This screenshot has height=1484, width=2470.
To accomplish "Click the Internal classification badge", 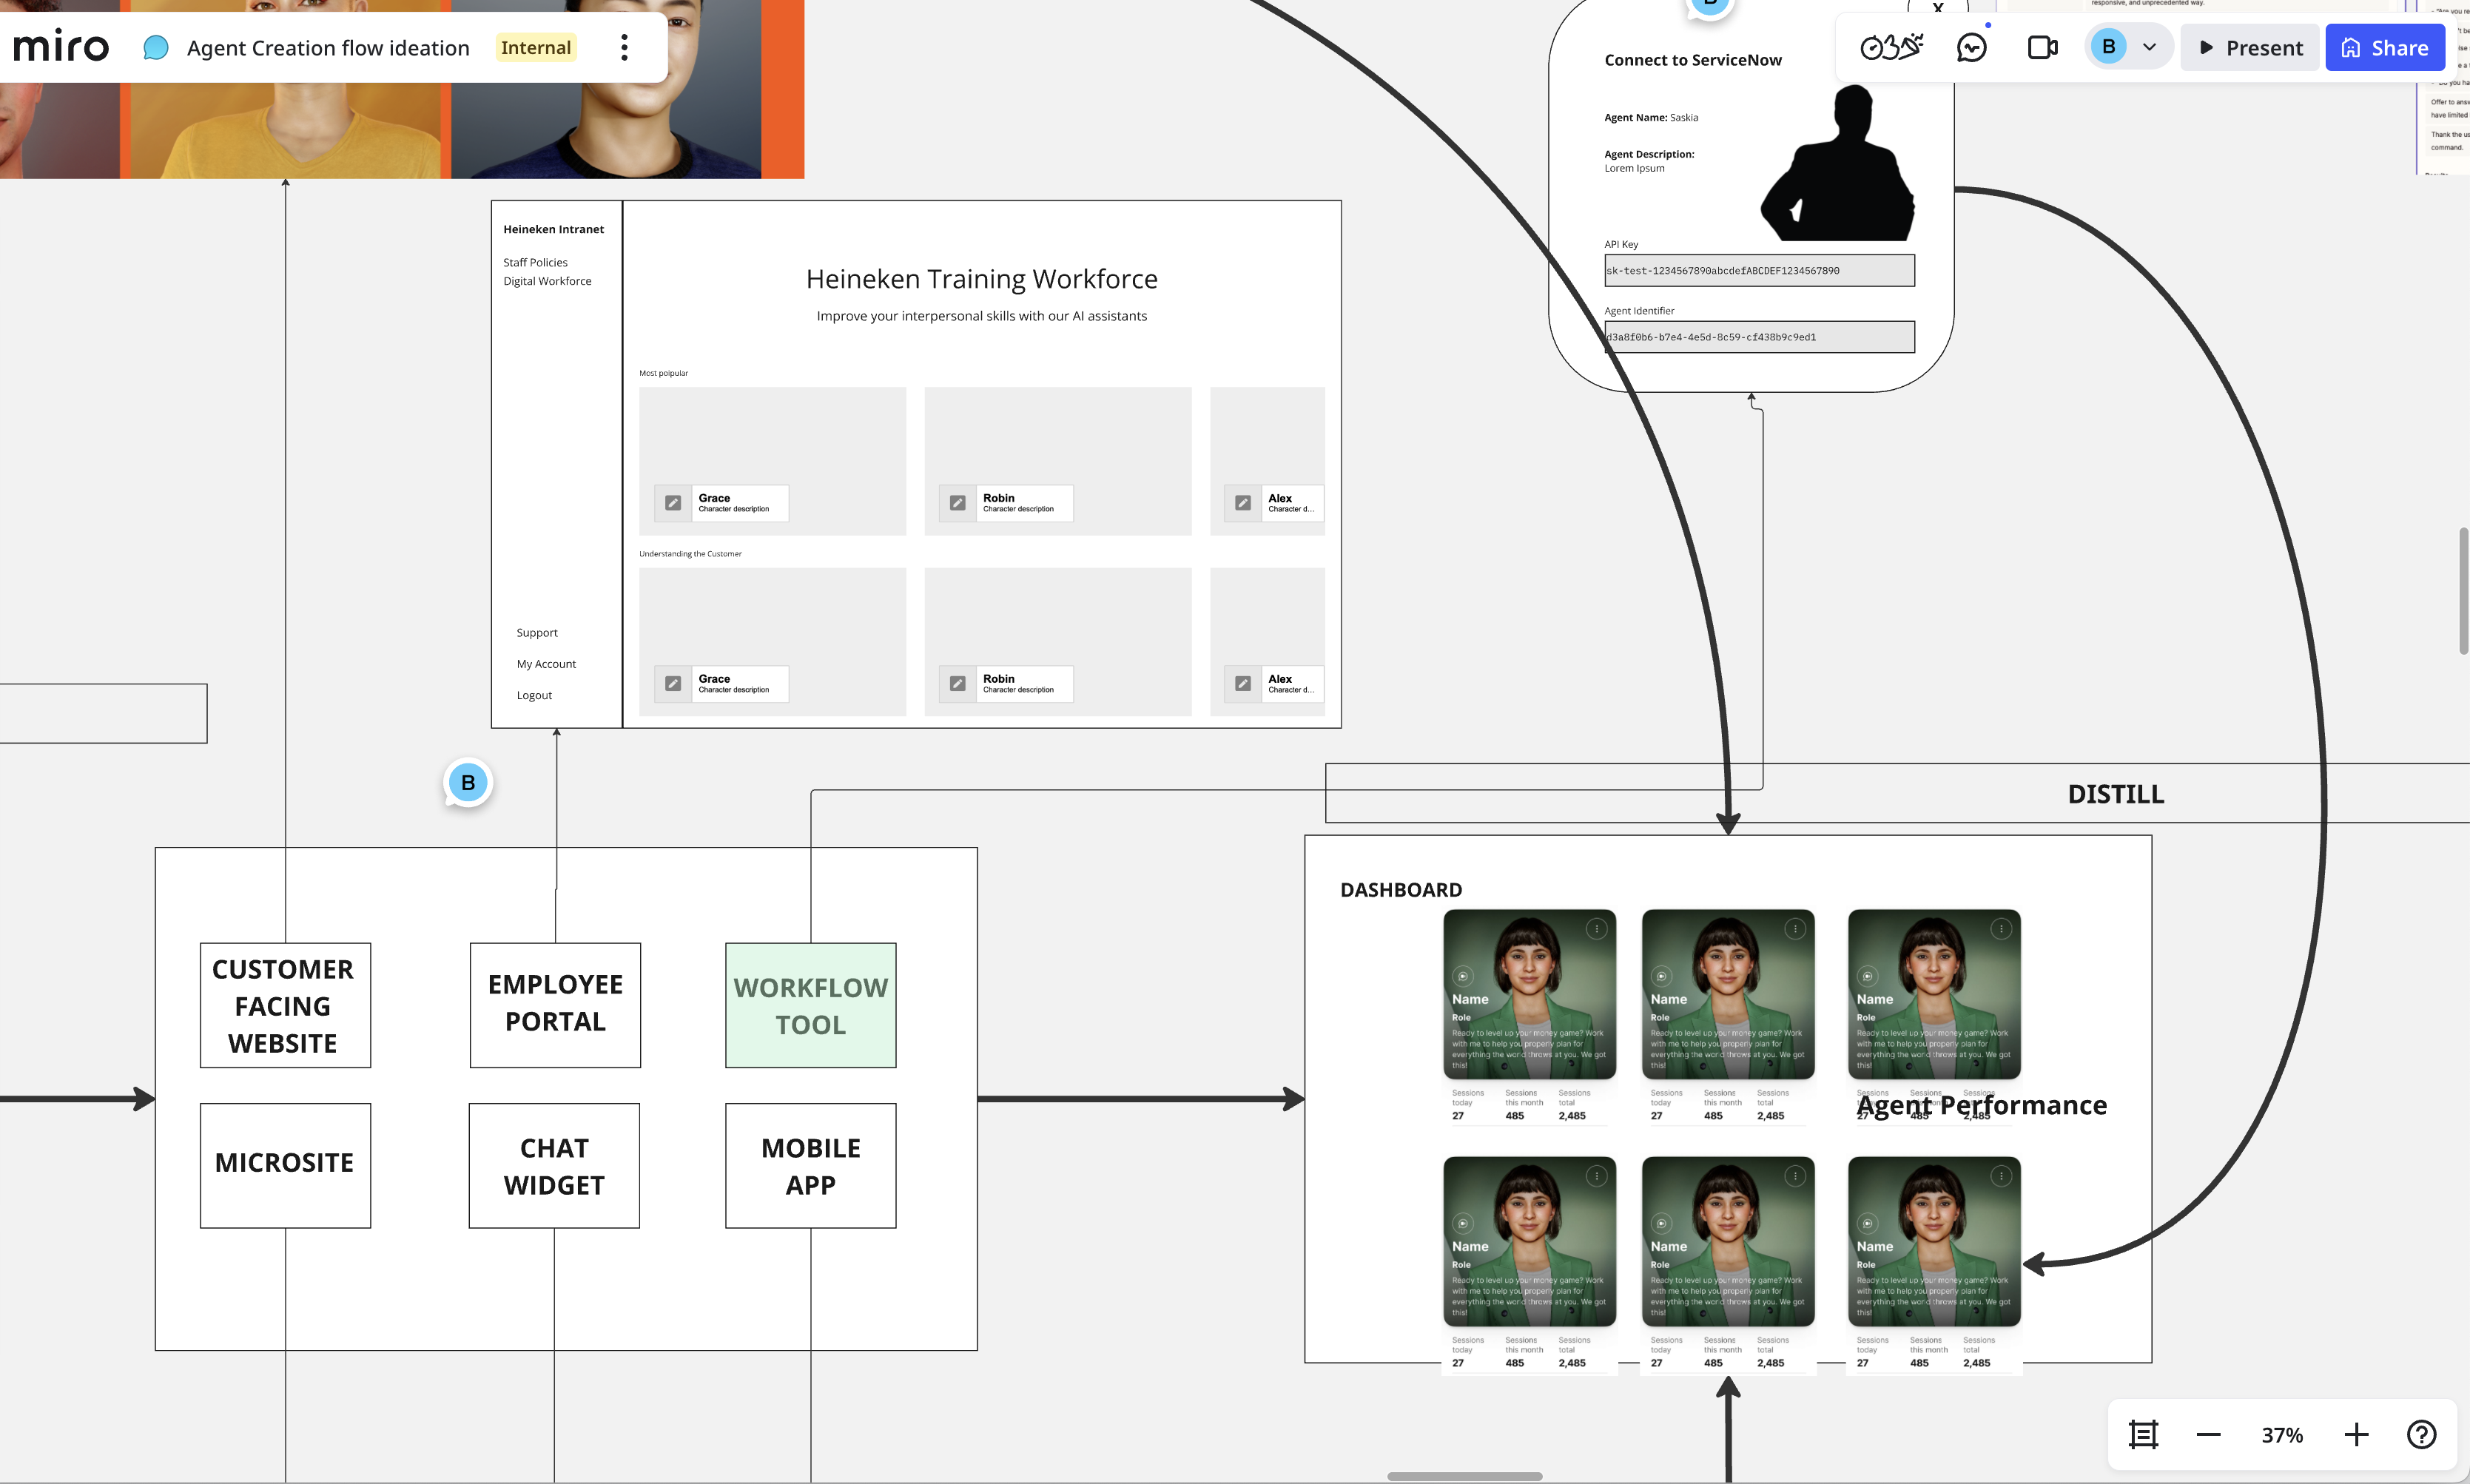I will coord(537,47).
